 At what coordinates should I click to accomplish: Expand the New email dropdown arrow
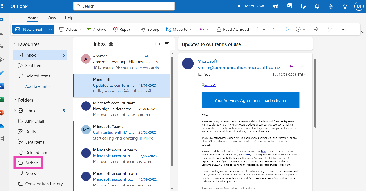coord(50,30)
